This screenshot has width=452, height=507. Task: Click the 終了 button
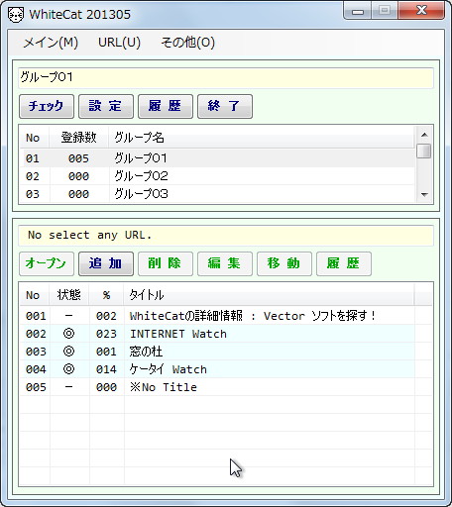[225, 106]
